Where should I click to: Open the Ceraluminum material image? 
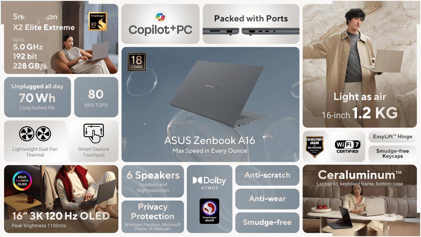click(x=360, y=199)
